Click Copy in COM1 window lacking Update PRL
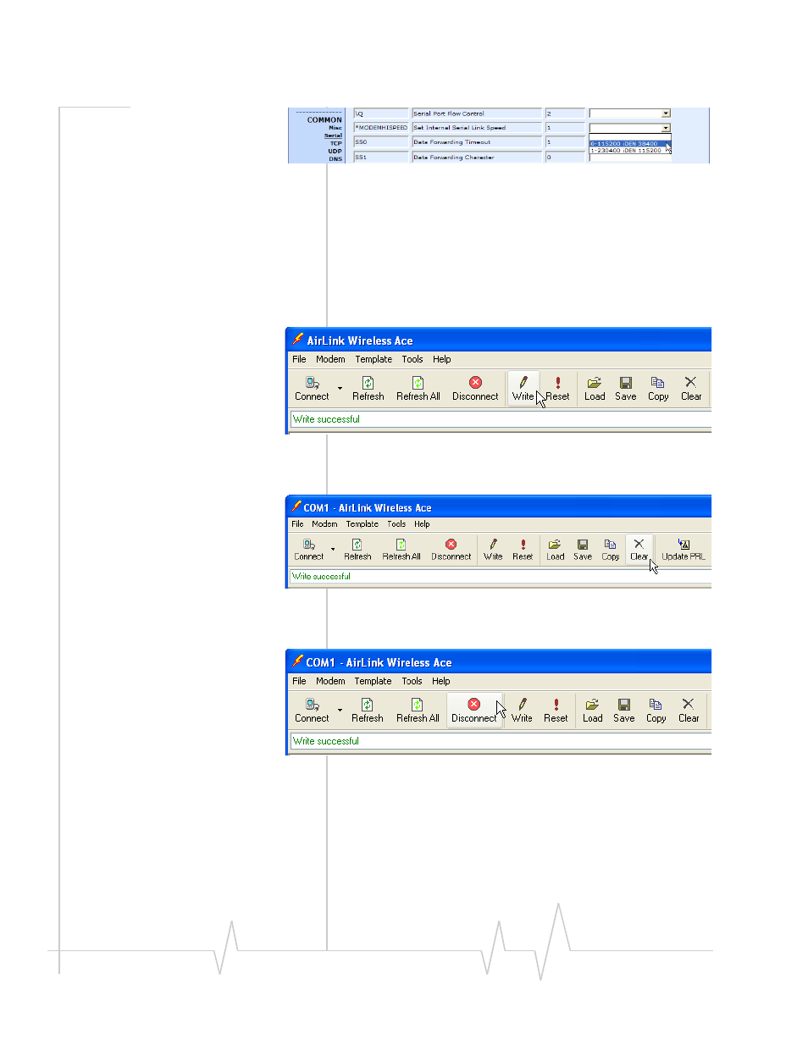This screenshot has height=1046, width=808. 656,711
